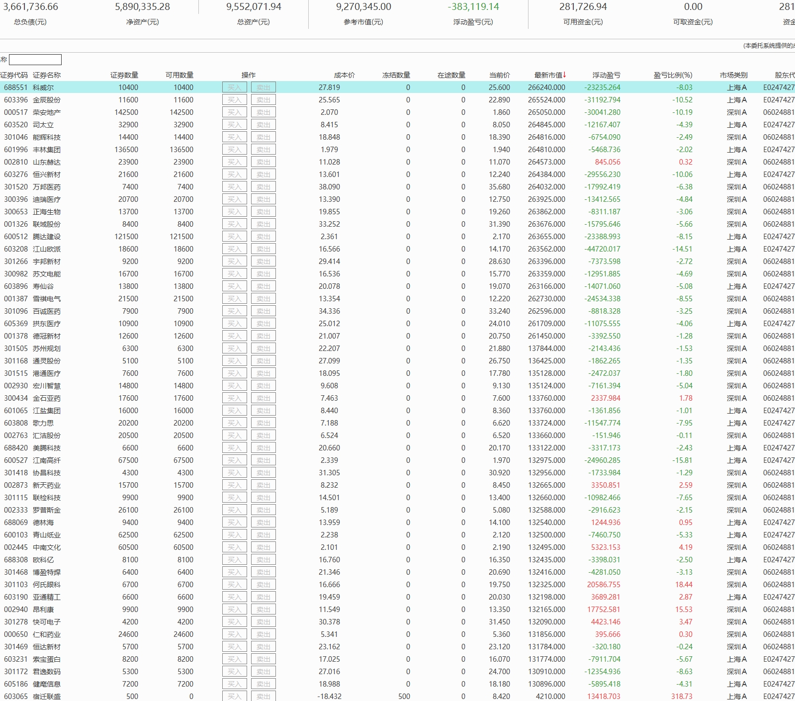
Task: Click the 买入 button for 科威尔
Action: click(x=234, y=88)
